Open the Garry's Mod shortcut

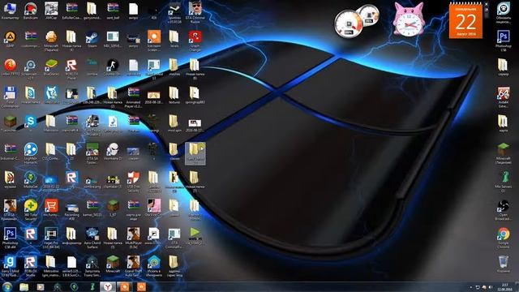coord(10,266)
